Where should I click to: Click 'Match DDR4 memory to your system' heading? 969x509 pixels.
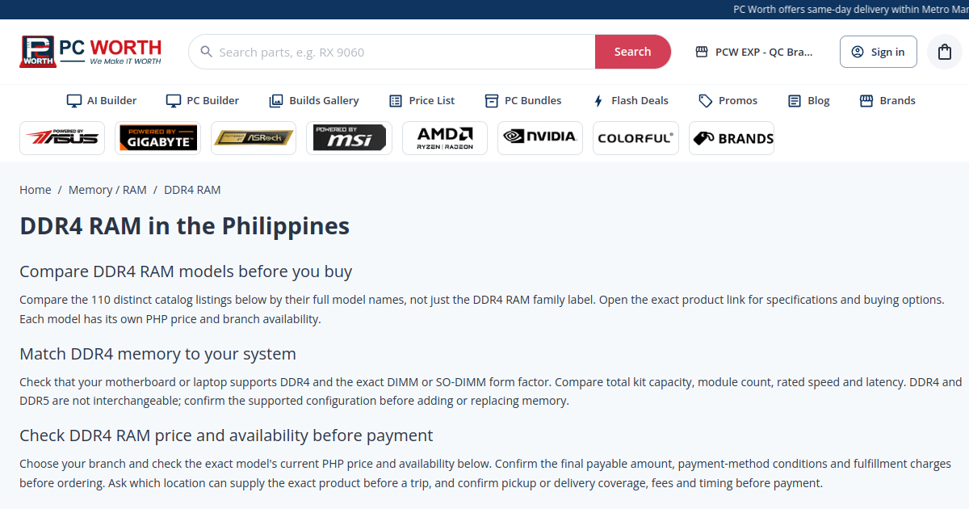click(x=157, y=353)
